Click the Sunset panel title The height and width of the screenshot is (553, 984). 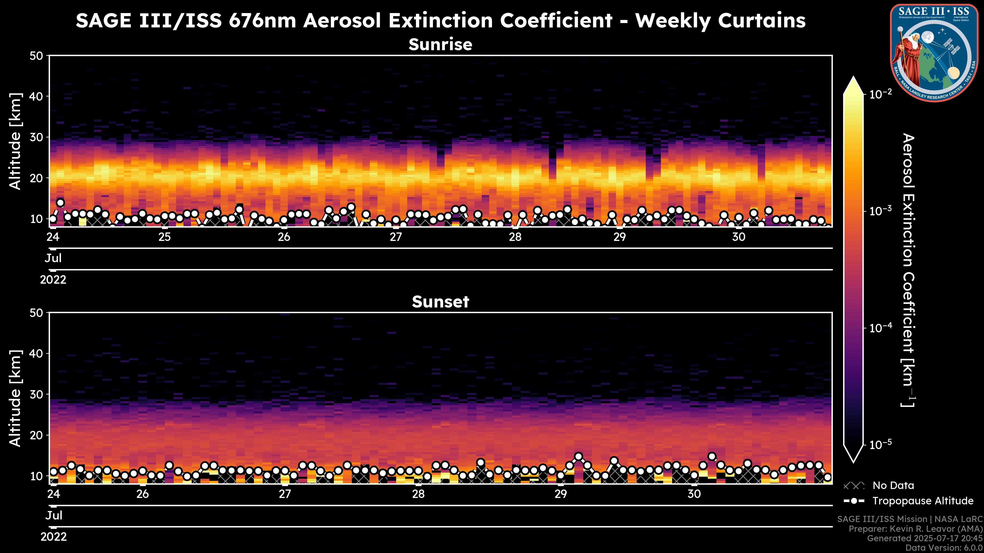[440, 302]
